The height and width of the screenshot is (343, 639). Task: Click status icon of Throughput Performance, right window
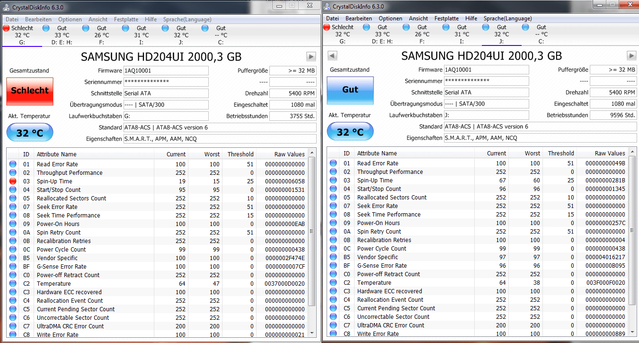333,172
